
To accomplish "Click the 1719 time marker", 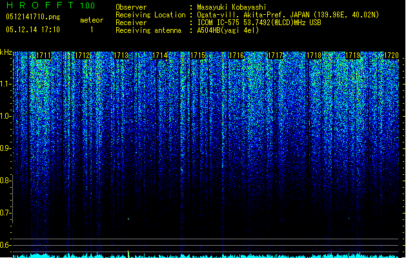I will pos(353,55).
